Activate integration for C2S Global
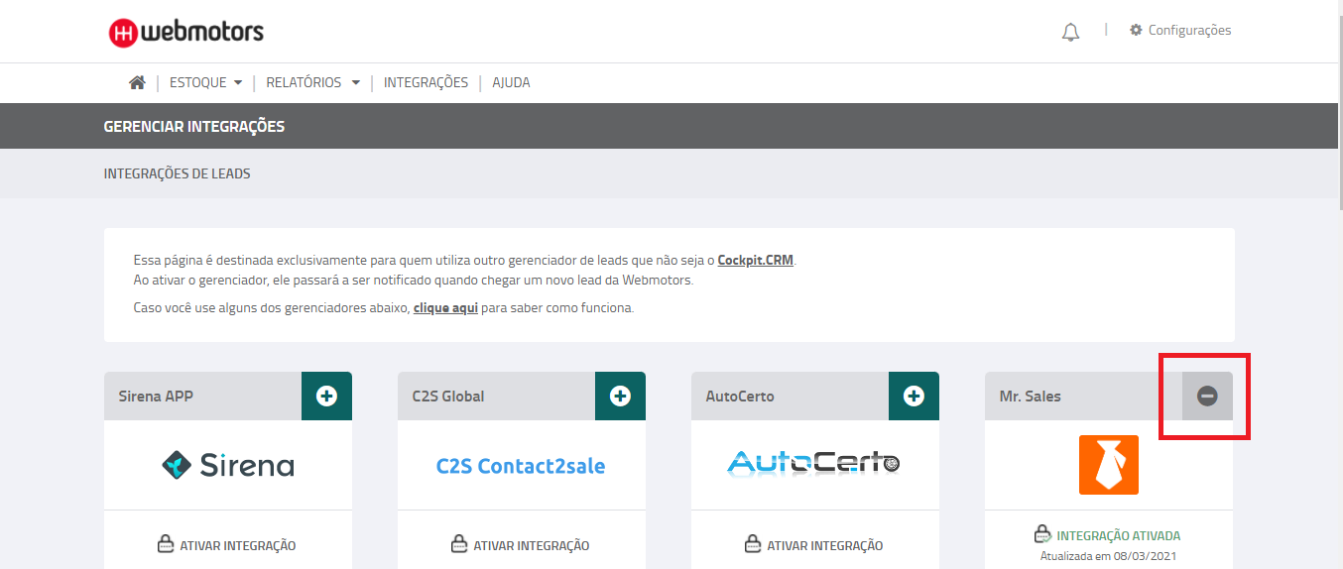Viewport: 1343px width, 569px height. [521, 544]
